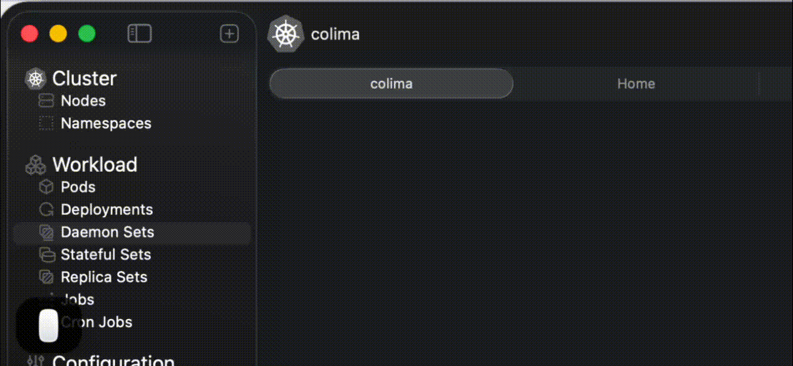This screenshot has height=366, width=793.
Task: Click the Workload cubes icon
Action: (36, 165)
